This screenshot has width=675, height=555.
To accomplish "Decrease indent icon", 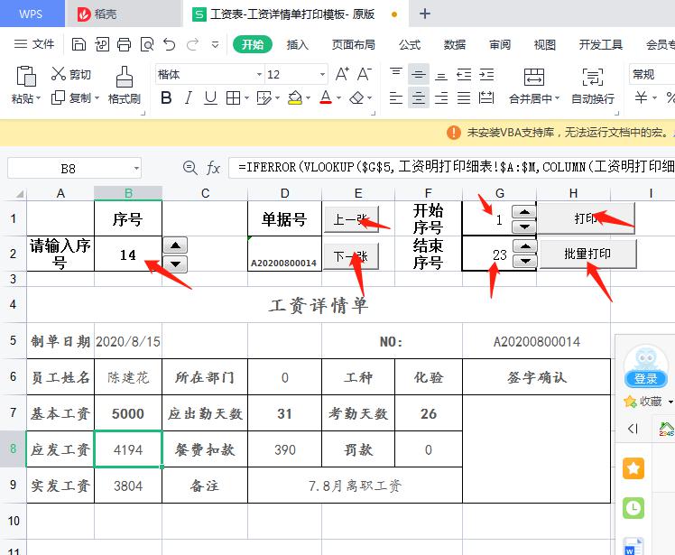I will (464, 75).
